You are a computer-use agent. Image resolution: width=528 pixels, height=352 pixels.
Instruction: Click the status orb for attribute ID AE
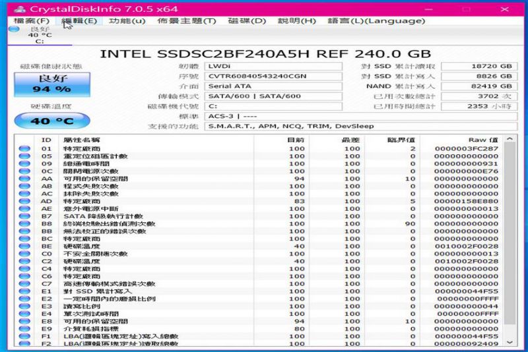(x=24, y=209)
